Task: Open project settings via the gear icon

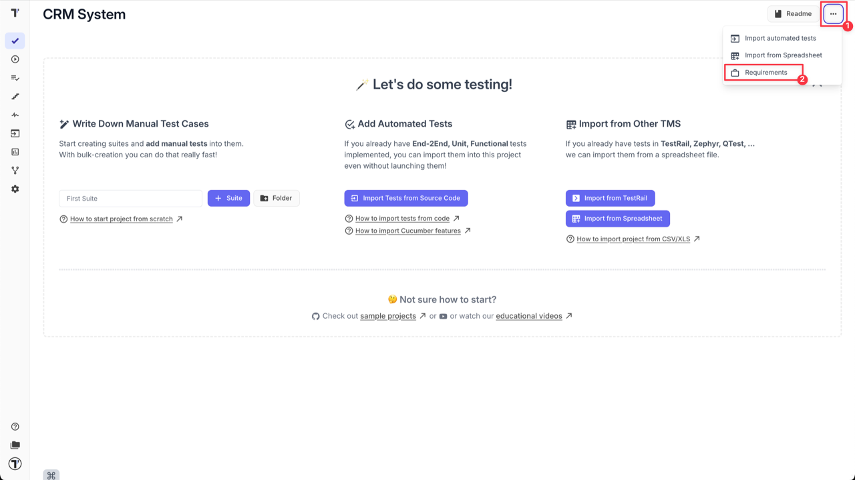Action: [15, 189]
